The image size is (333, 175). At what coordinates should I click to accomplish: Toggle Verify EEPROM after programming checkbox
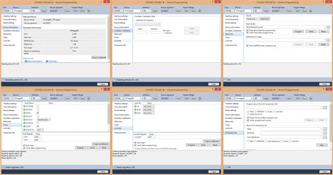click(x=247, y=46)
